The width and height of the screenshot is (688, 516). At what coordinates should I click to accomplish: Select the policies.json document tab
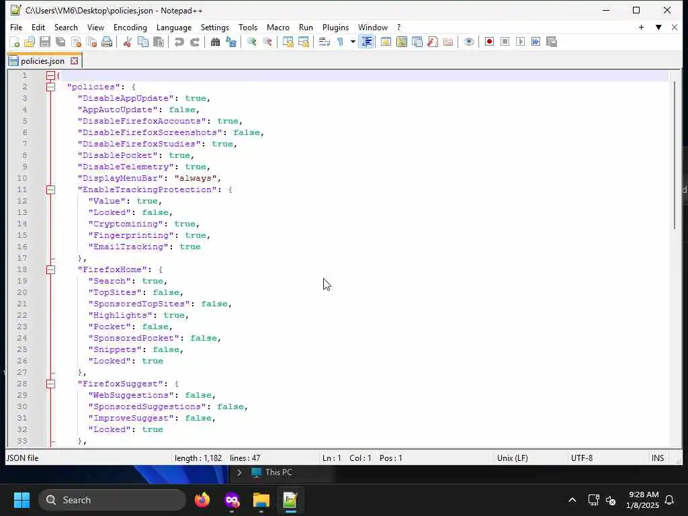tap(43, 61)
